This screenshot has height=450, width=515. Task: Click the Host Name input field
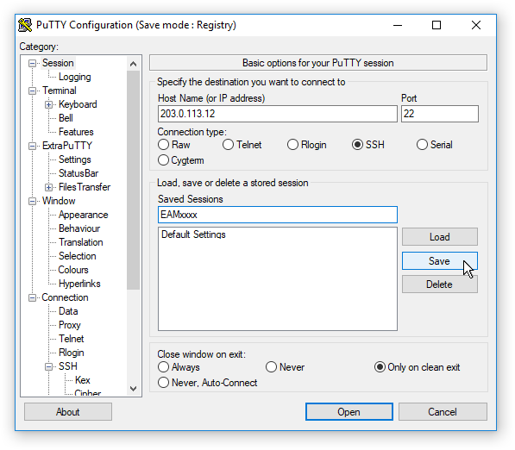click(x=277, y=114)
